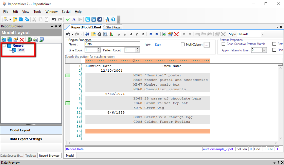The image size is (284, 165).
Task: Click the blue left arrow in editor toolbar
Action: tap(150, 34)
